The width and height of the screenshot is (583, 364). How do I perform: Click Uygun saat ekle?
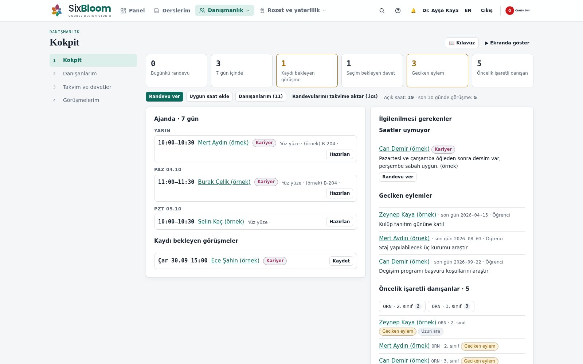(209, 96)
